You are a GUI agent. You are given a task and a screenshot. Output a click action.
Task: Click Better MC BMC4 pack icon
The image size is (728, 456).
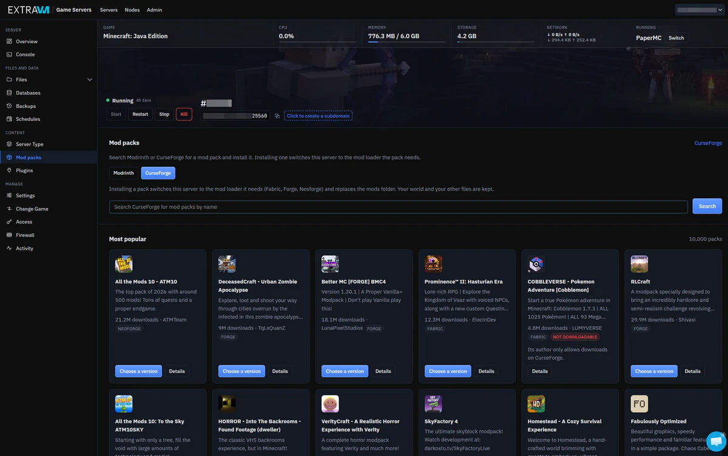(330, 264)
